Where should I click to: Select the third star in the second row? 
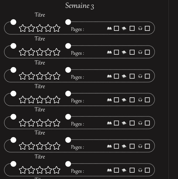[x=40, y=52]
